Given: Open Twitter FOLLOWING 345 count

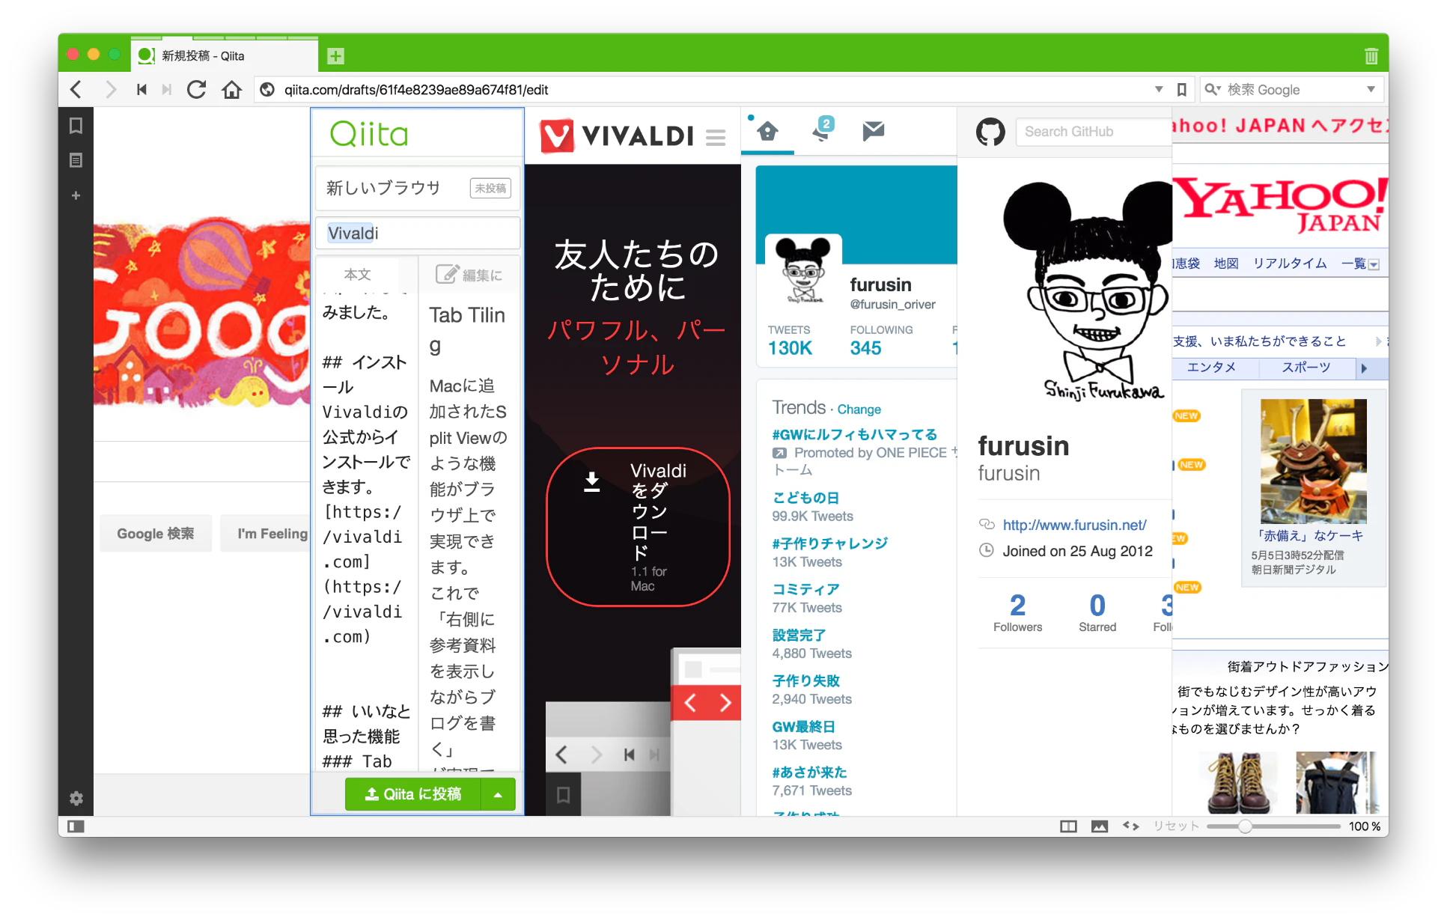Looking at the screenshot, I should tap(881, 341).
